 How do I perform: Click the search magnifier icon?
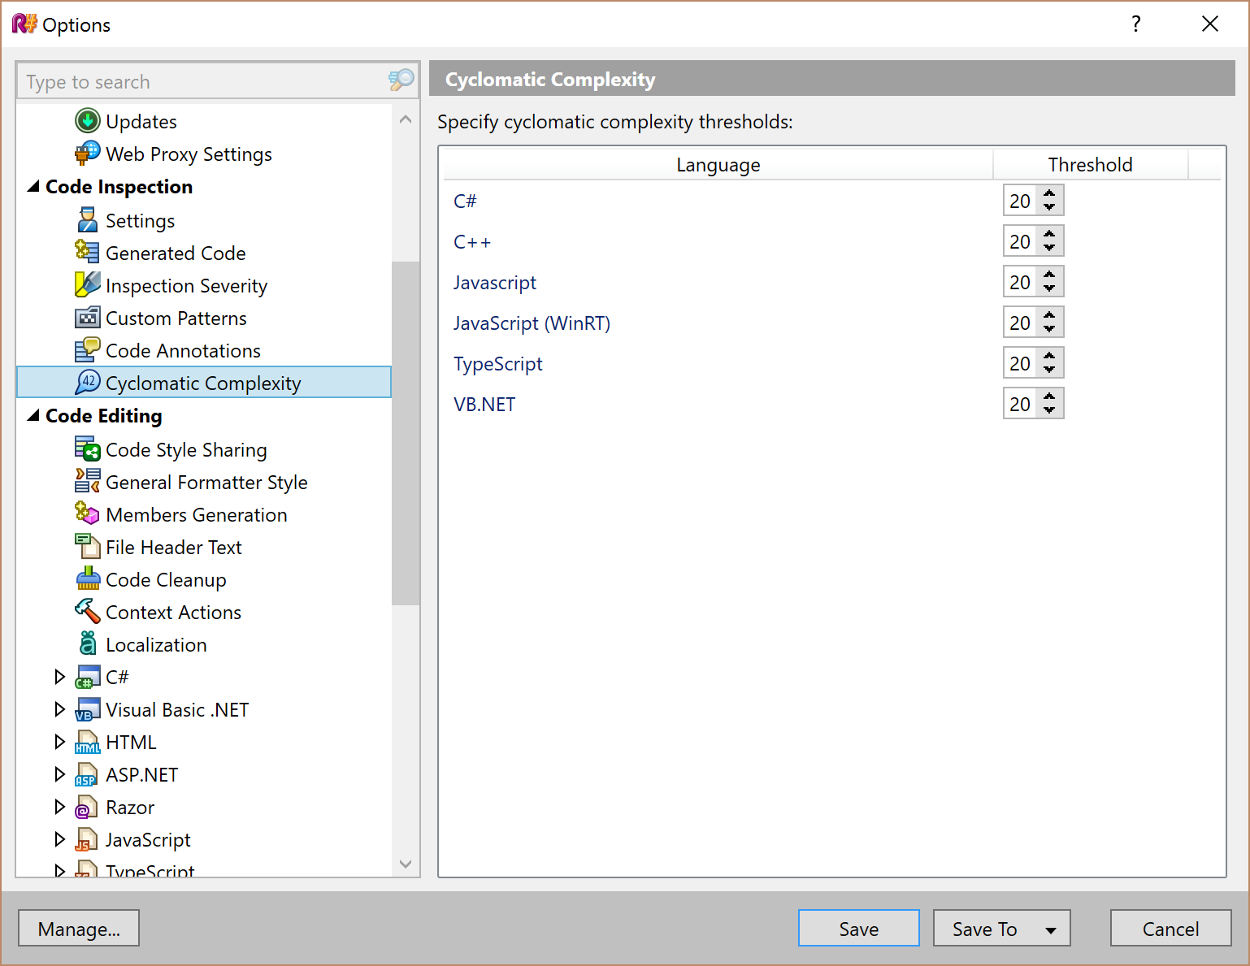pos(401,80)
